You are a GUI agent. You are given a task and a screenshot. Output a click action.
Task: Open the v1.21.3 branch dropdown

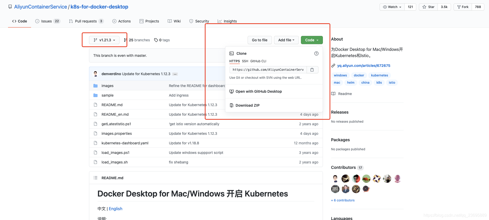(104, 40)
